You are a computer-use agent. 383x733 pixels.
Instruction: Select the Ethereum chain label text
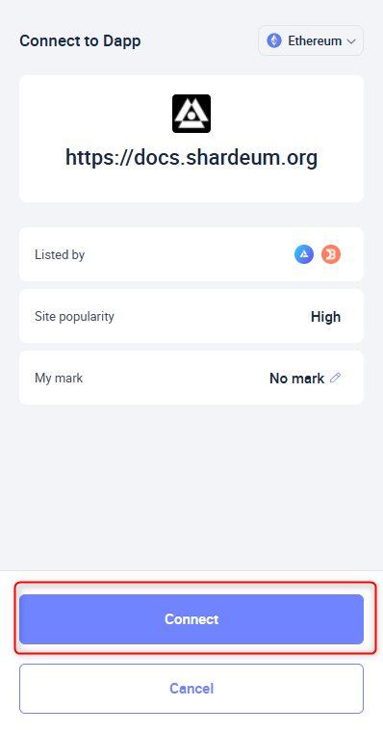pyautogui.click(x=315, y=40)
